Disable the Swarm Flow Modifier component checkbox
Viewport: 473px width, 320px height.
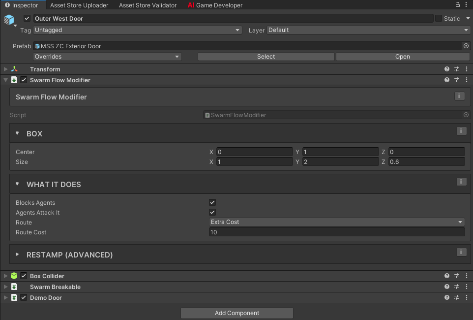tap(24, 80)
